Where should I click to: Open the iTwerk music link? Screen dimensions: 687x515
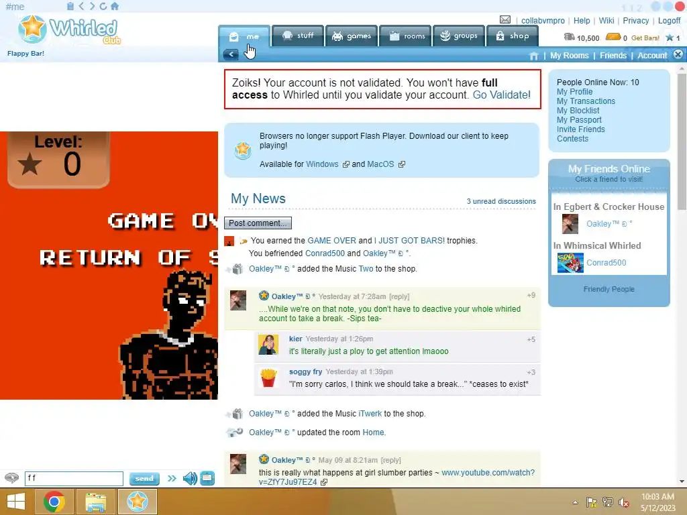370,414
